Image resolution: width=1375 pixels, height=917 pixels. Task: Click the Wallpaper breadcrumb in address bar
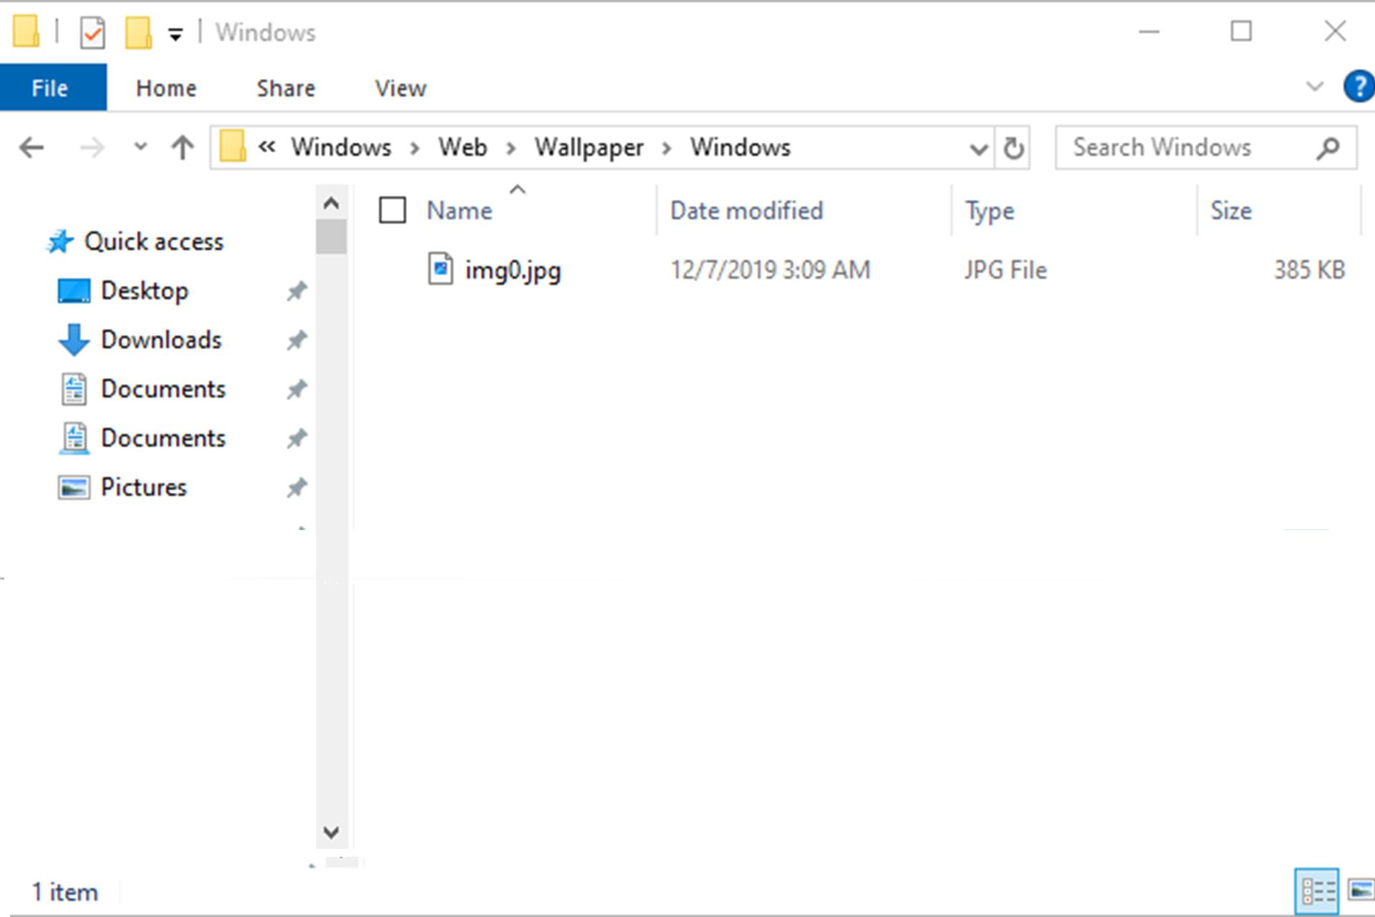pos(589,148)
